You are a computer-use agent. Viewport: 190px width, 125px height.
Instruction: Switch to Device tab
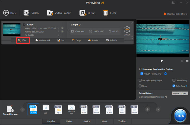click(87, 121)
